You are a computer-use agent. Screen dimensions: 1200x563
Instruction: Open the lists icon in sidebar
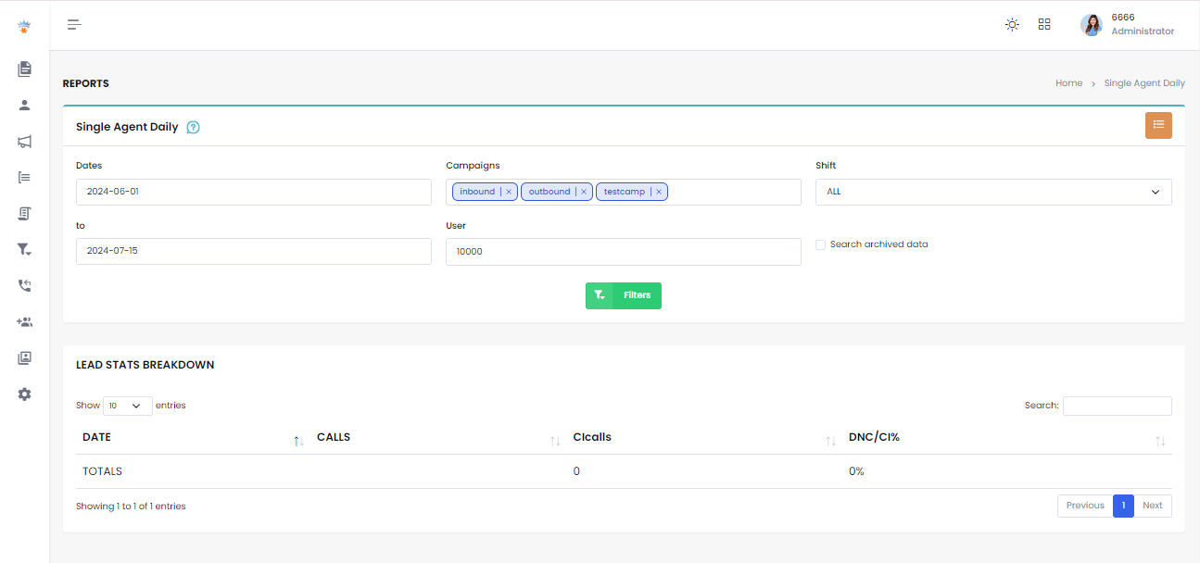coord(25,177)
